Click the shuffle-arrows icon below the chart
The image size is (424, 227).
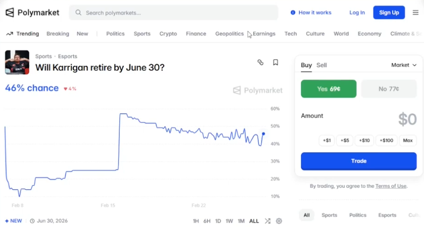[267, 221]
